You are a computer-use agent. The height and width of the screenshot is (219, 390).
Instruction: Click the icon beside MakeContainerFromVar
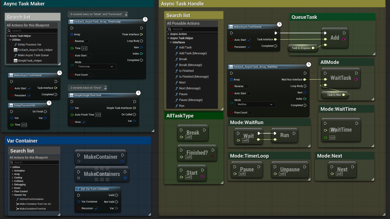(x=17, y=209)
